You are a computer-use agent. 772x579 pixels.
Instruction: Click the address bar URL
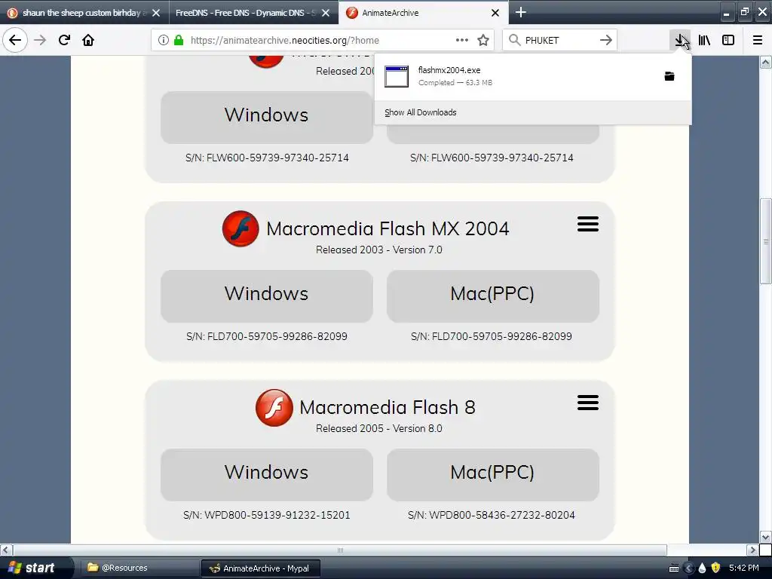point(284,40)
